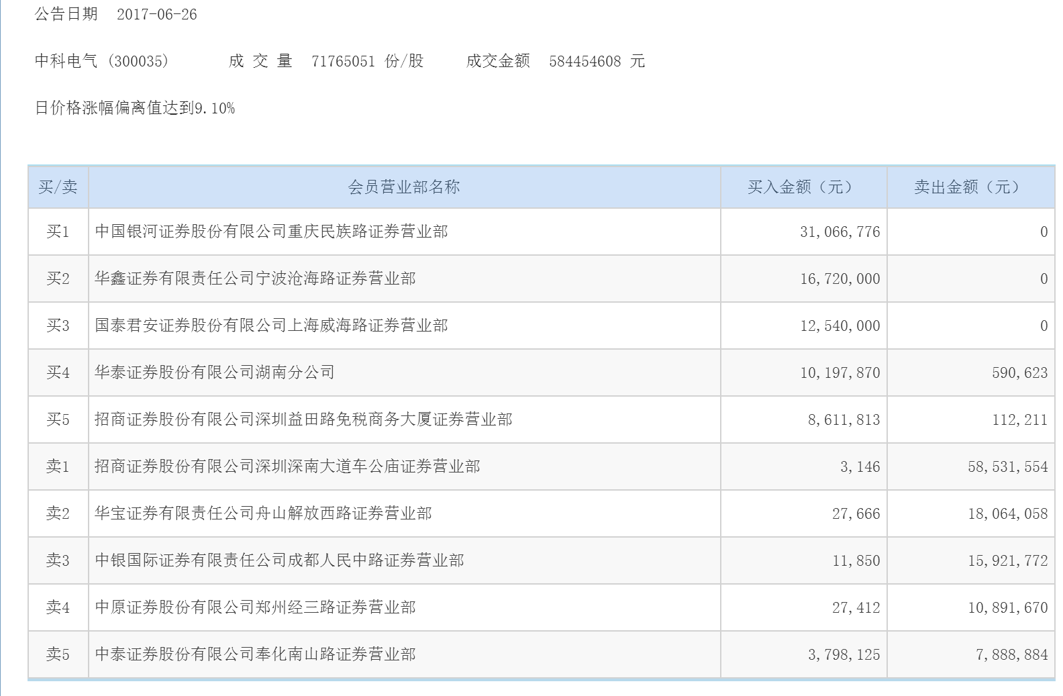Select the buy amount 16,720,000
Image resolution: width=1063 pixels, height=696 pixels.
[840, 279]
